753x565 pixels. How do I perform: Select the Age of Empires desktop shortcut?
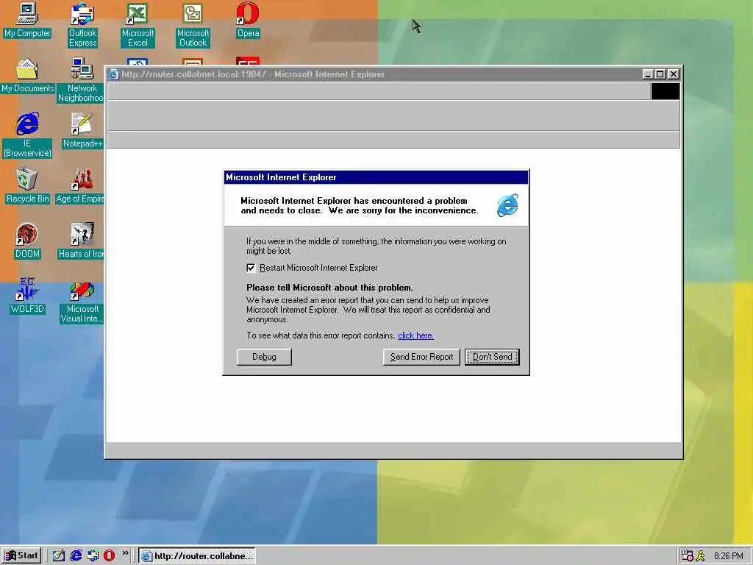[x=81, y=186]
